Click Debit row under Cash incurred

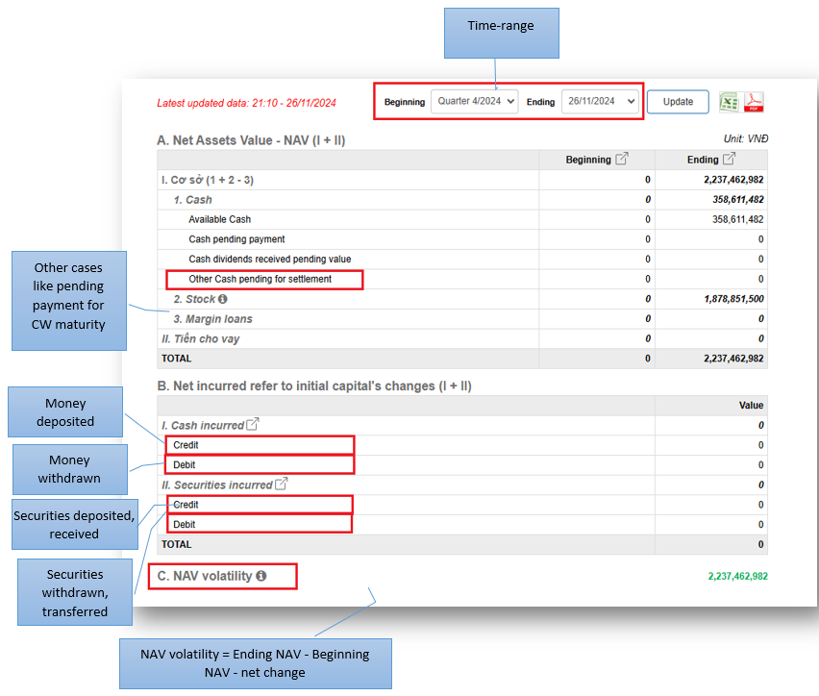tap(185, 465)
